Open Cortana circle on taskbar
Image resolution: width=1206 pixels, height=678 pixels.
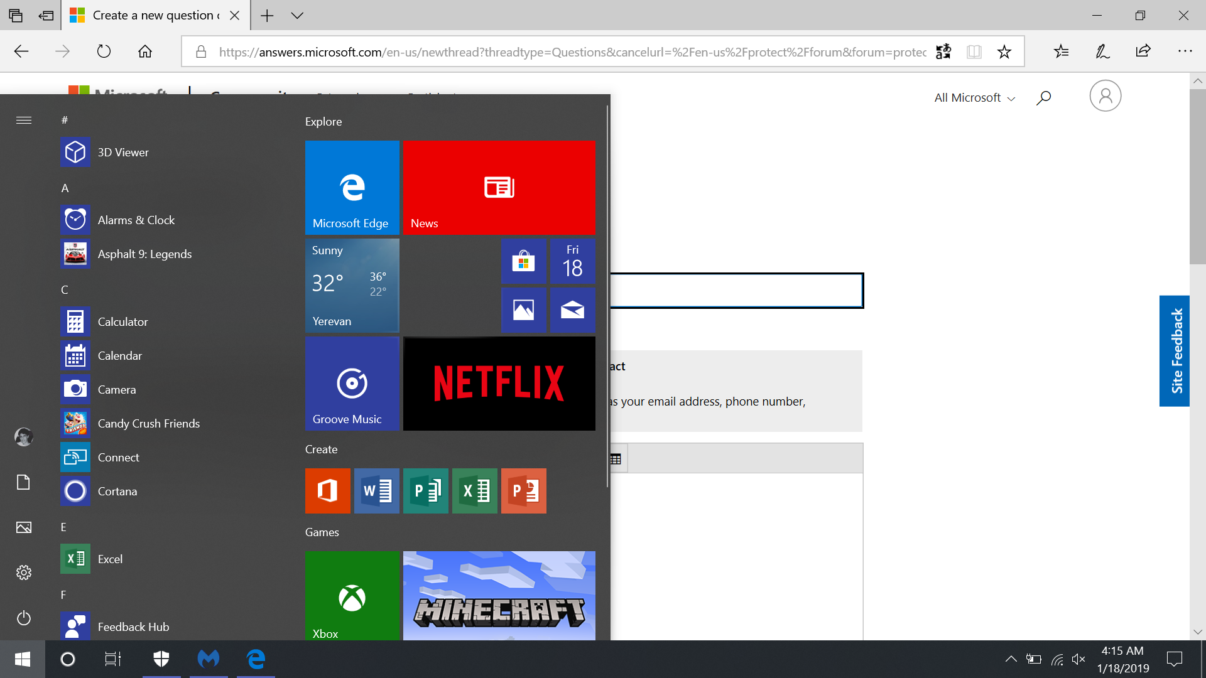[x=68, y=659]
